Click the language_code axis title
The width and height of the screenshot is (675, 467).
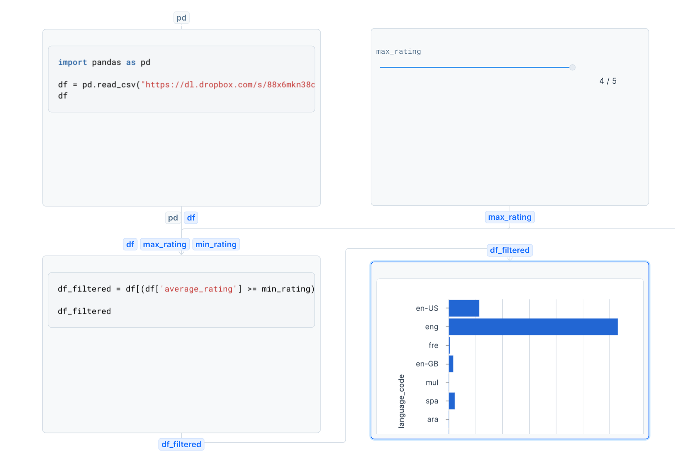coord(401,401)
